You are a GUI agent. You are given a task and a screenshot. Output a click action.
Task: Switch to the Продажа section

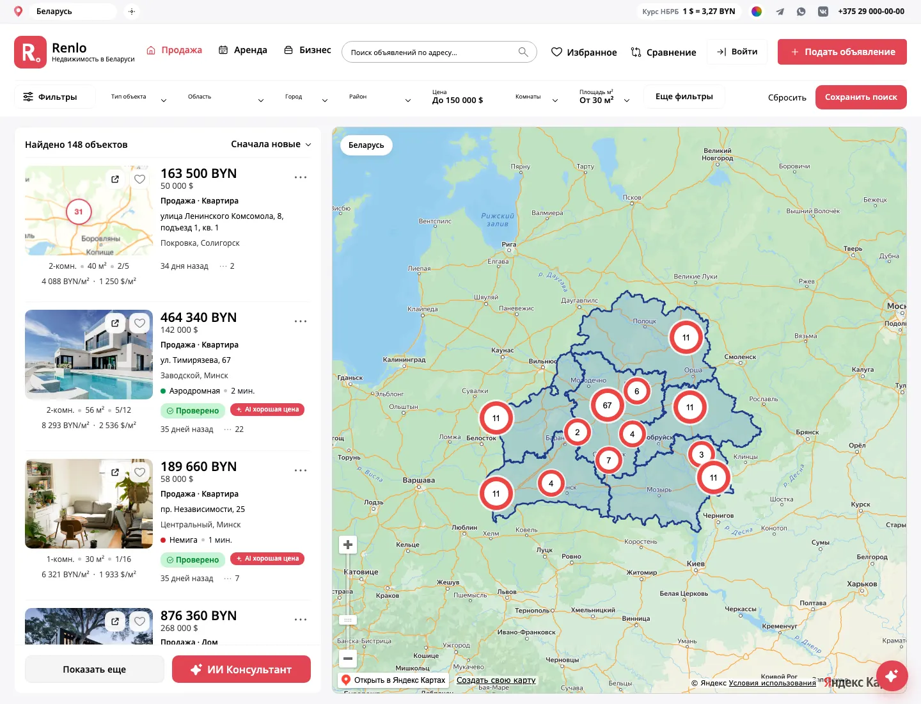[175, 50]
